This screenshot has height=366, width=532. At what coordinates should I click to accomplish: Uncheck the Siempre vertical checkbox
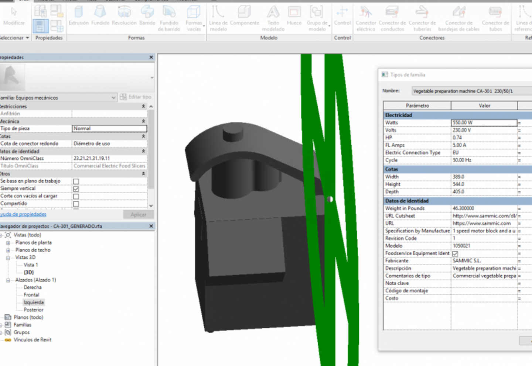point(76,189)
